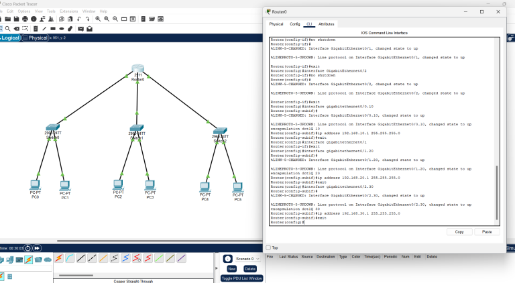Choose the purple USB cable
Viewport: 515px width, 283px height.
click(182, 258)
